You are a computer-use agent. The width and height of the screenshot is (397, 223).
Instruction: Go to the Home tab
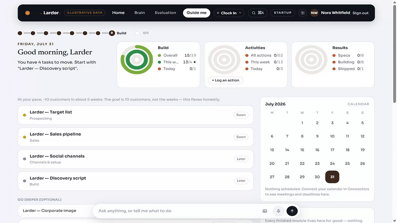coord(118,13)
